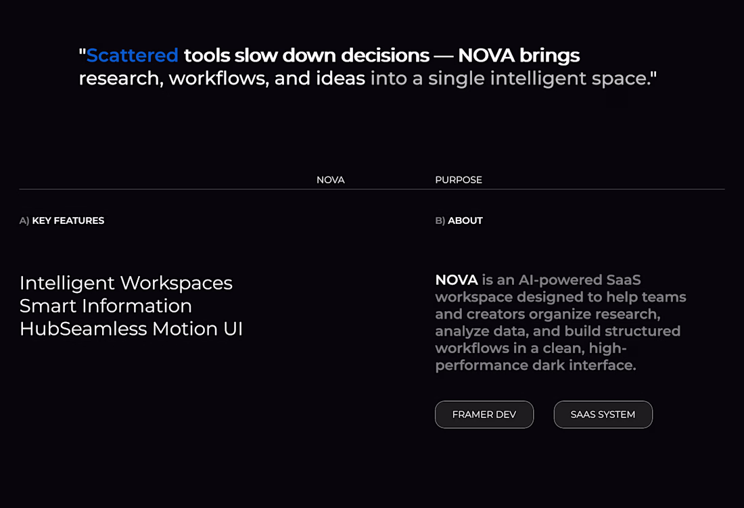Image resolution: width=744 pixels, height=508 pixels.
Task: Click the B) marker before About
Action: coord(440,221)
